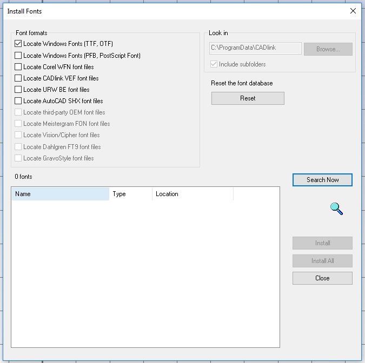Click the Install All button
Viewport: 365px width, 363px height.
click(x=322, y=261)
